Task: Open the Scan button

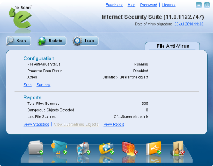Action: pyautogui.click(x=19, y=41)
